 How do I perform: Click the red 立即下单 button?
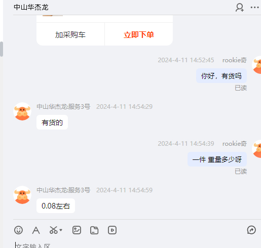[x=139, y=34]
